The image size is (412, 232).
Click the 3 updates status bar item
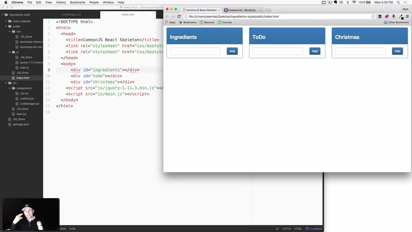pyautogui.click(x=314, y=228)
